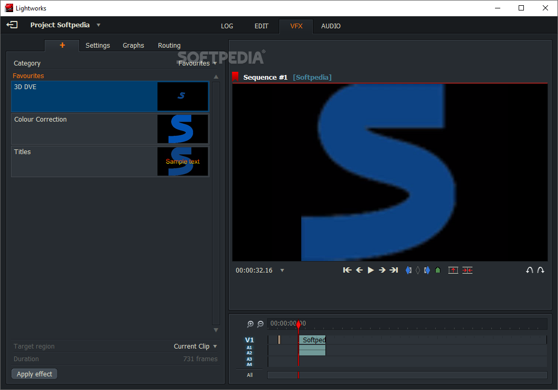Toggle the All tracks selector

(x=250, y=375)
